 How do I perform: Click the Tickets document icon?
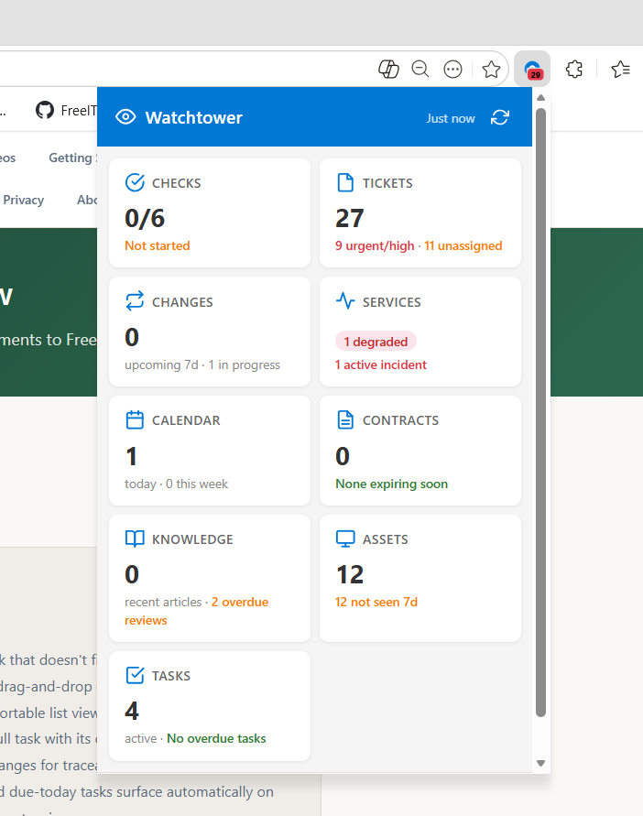[345, 182]
